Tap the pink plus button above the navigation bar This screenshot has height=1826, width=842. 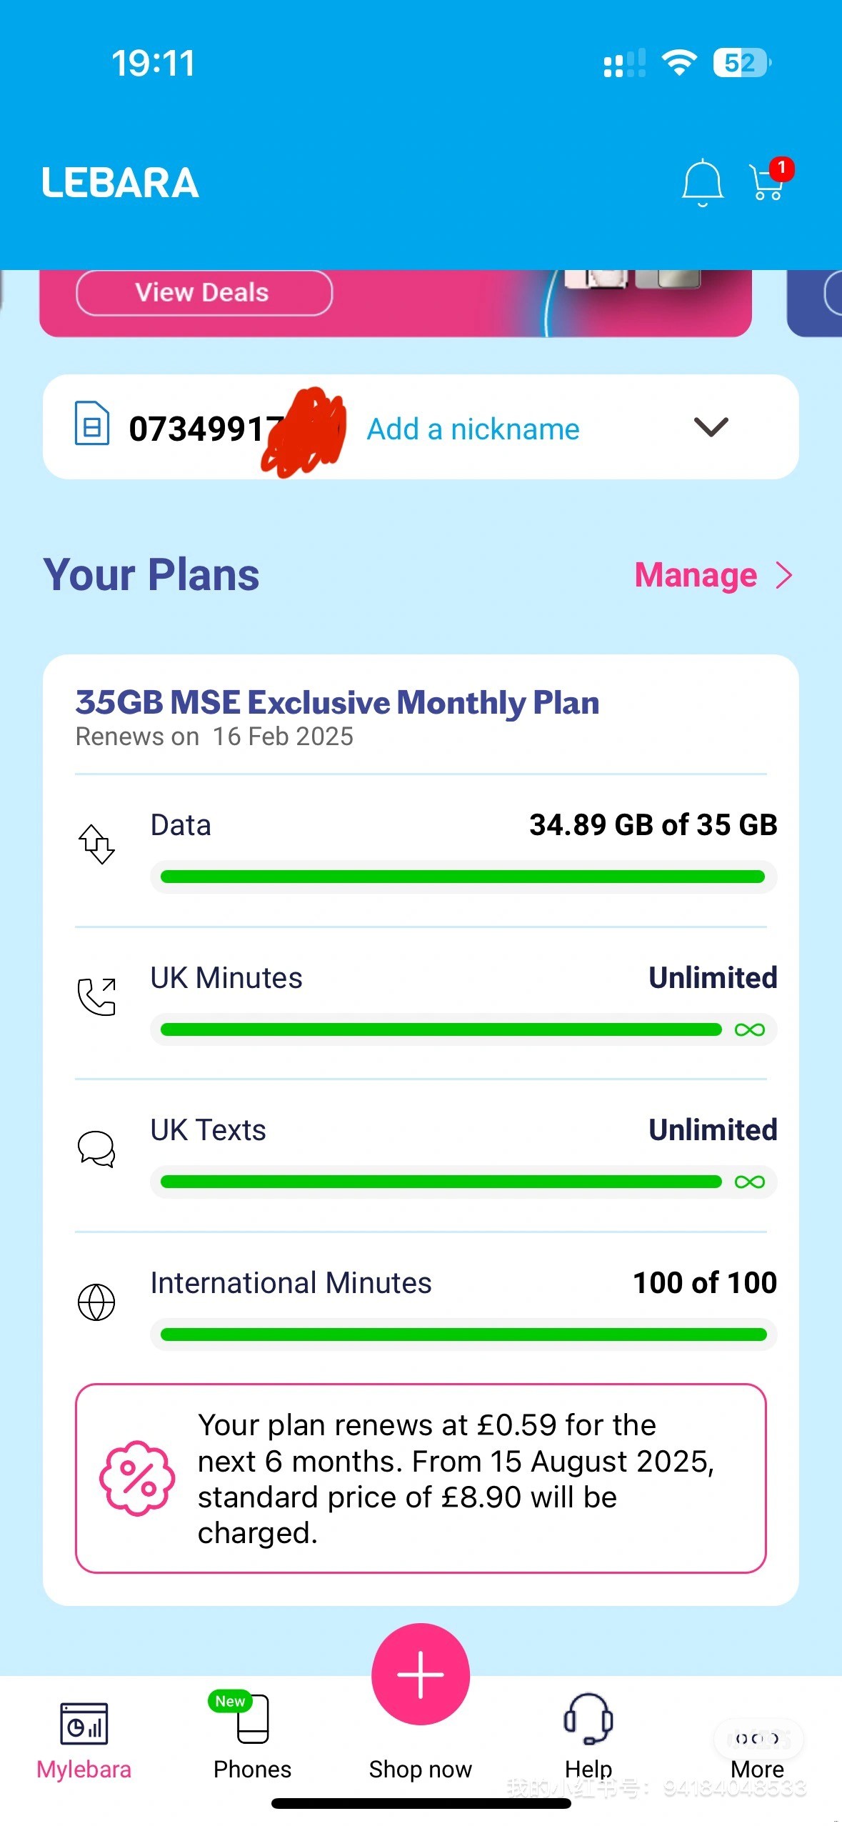tap(421, 1674)
